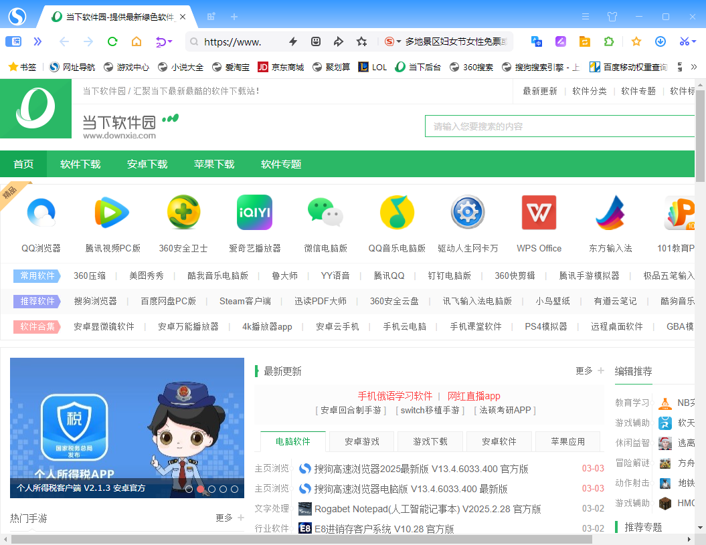
Task: Click the share arrow icon in address bar
Action: click(x=338, y=42)
